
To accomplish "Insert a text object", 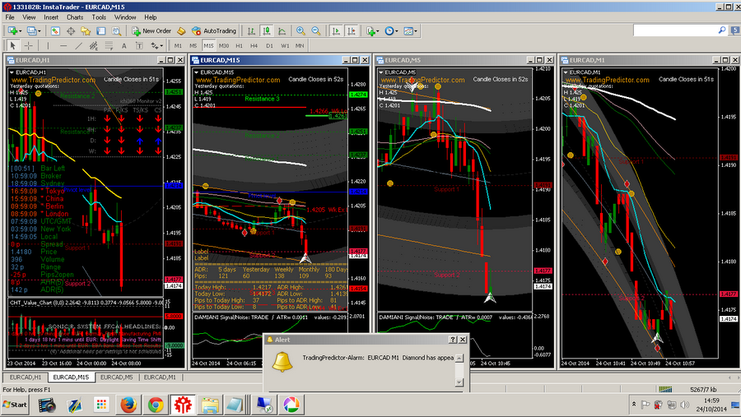I will coord(123,45).
